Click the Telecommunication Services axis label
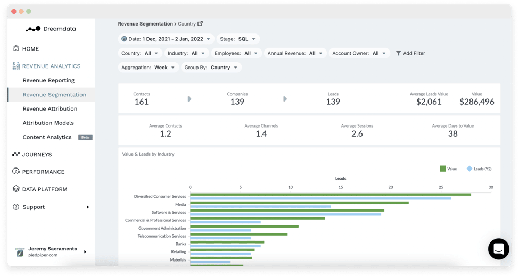The height and width of the screenshot is (277, 519). [x=162, y=236]
